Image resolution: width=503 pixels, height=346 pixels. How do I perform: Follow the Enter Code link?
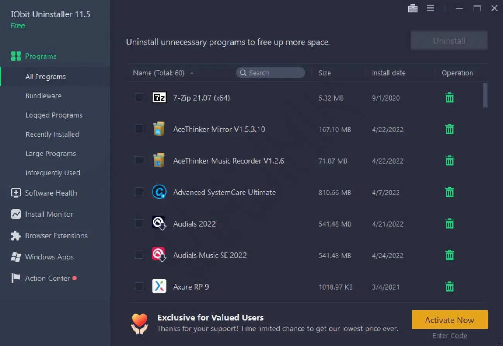pos(449,336)
